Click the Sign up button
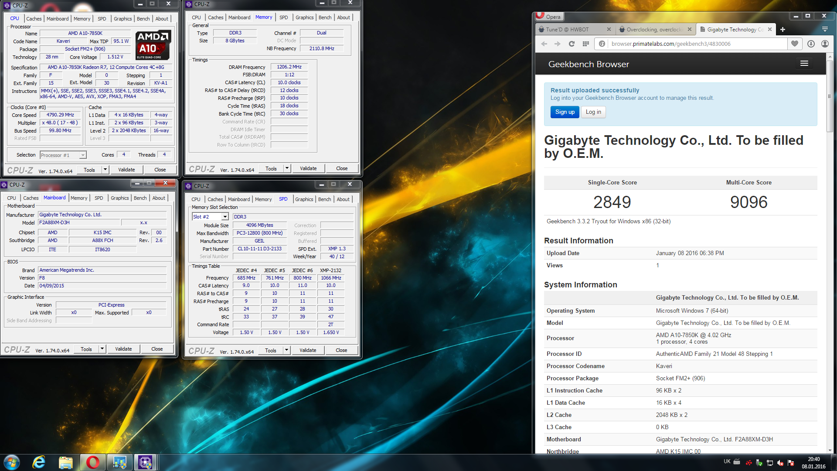 click(565, 112)
